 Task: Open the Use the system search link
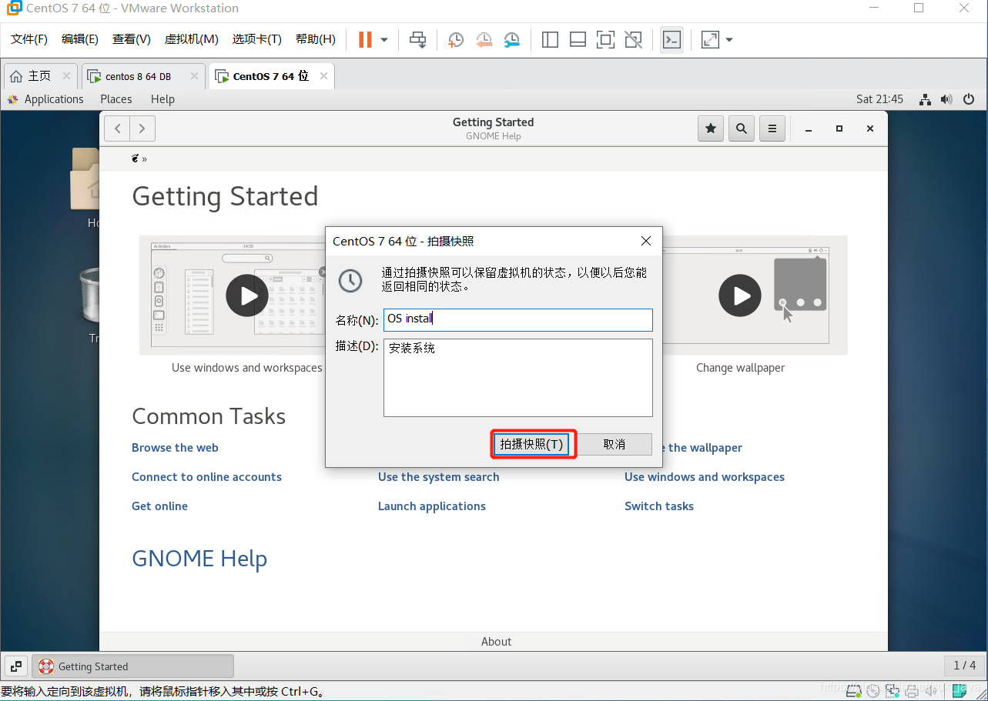[438, 477]
